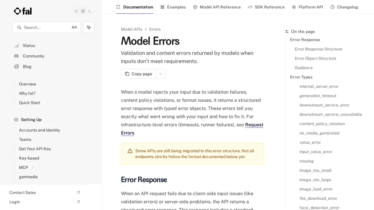Viewport: 374px width, 210px height.
Task: Select the Model API Reference tab
Action: (x=217, y=7)
